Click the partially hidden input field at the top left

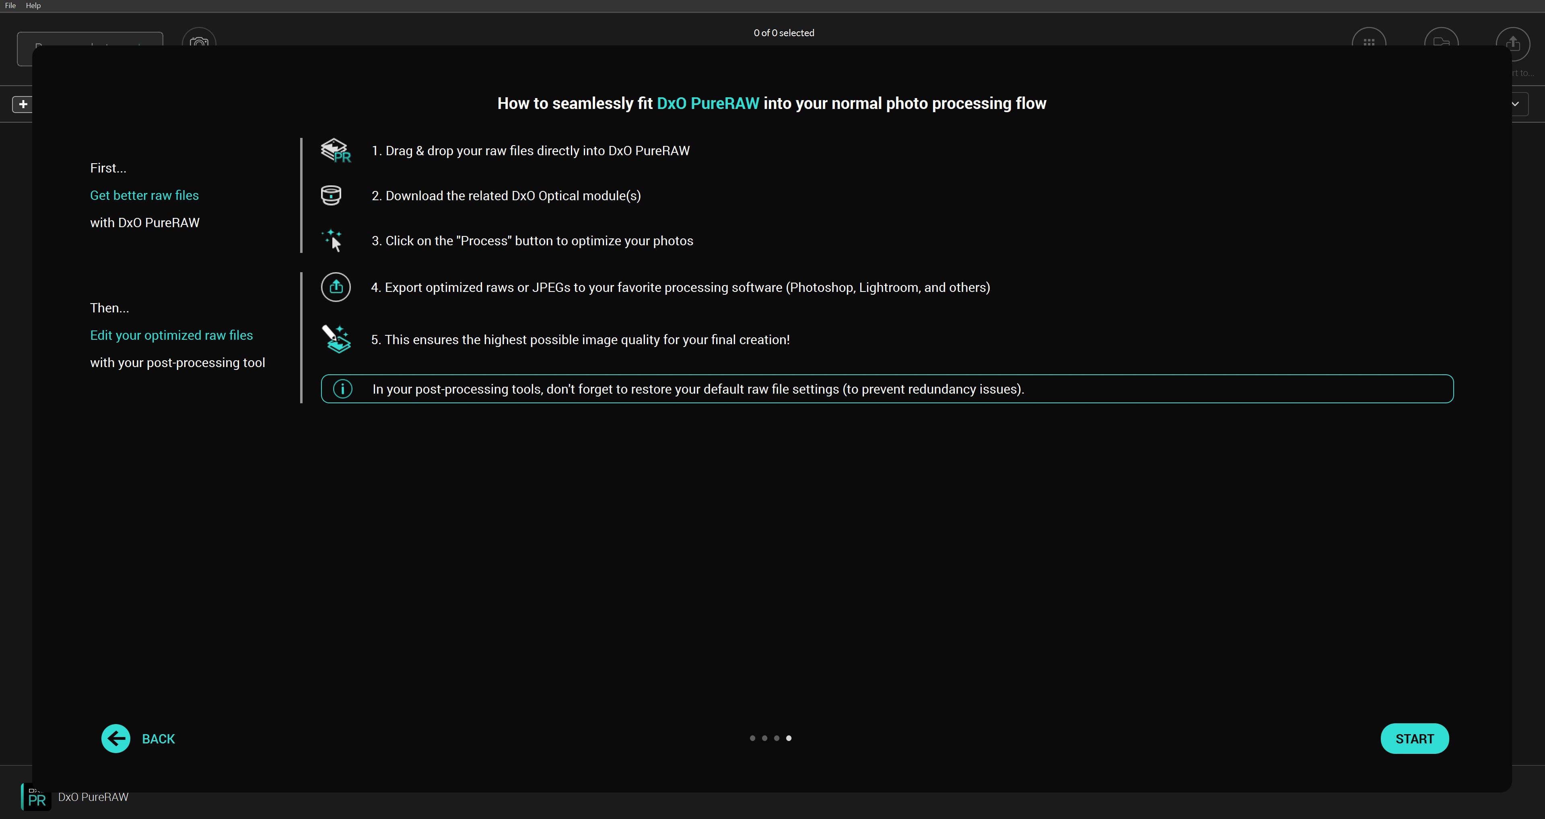click(x=90, y=39)
